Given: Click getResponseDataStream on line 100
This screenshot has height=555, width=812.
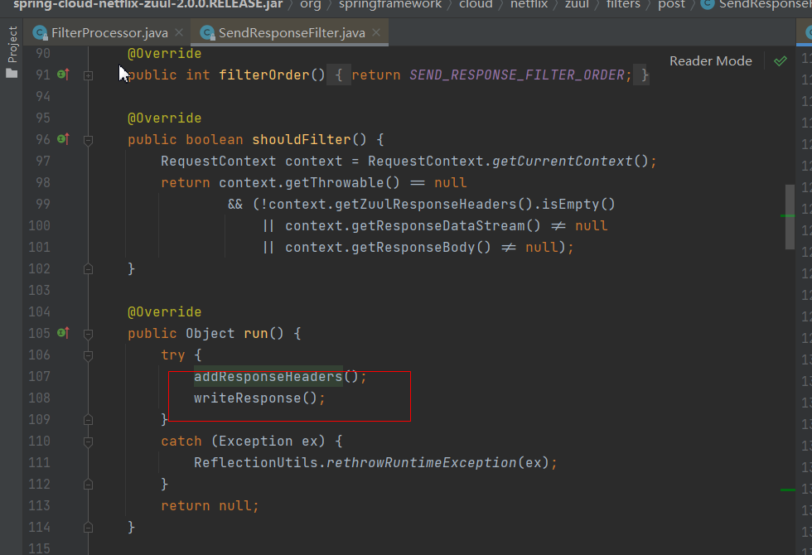Looking at the screenshot, I should [x=438, y=225].
